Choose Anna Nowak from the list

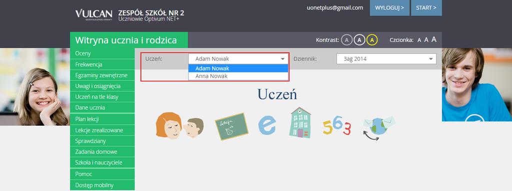click(238, 76)
